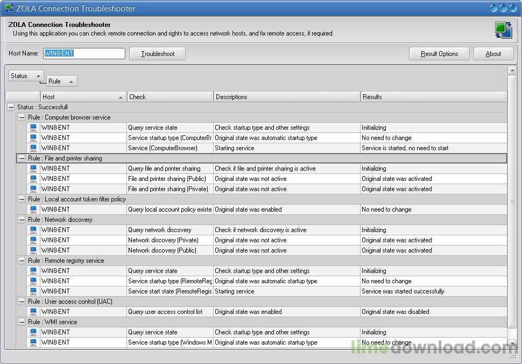Click the ZOLA title bar application icon
The width and height of the screenshot is (522, 364).
(10, 8)
